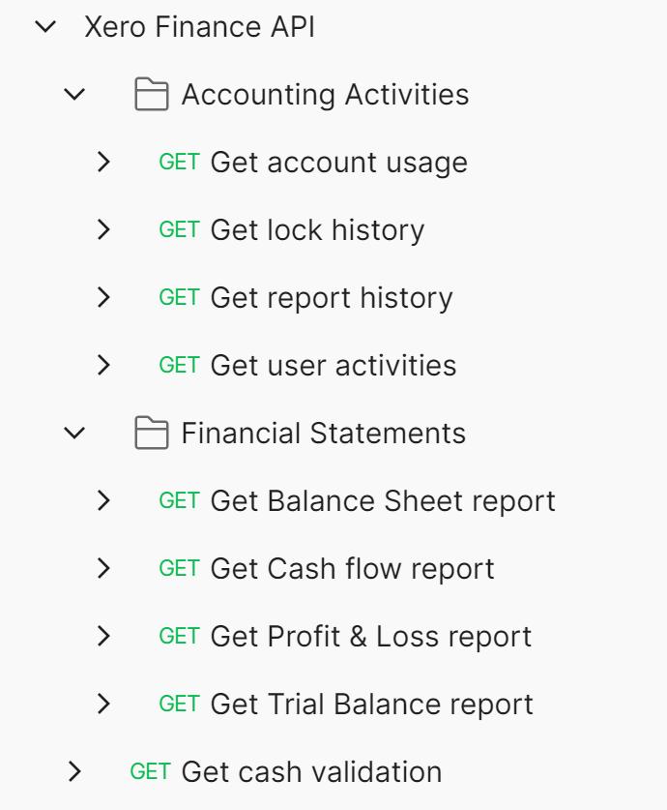Open the Get Balance Sheet report endpoint

[x=382, y=500]
